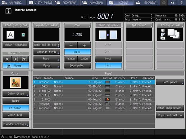Select the COPIAR tab
Viewport: 186px width, 139px height.
[120, 3]
